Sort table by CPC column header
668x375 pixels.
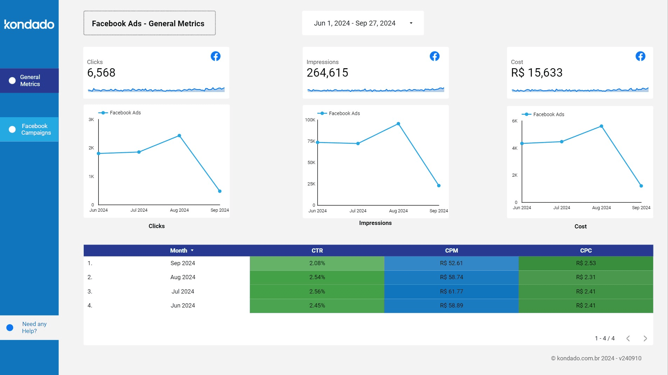586,250
